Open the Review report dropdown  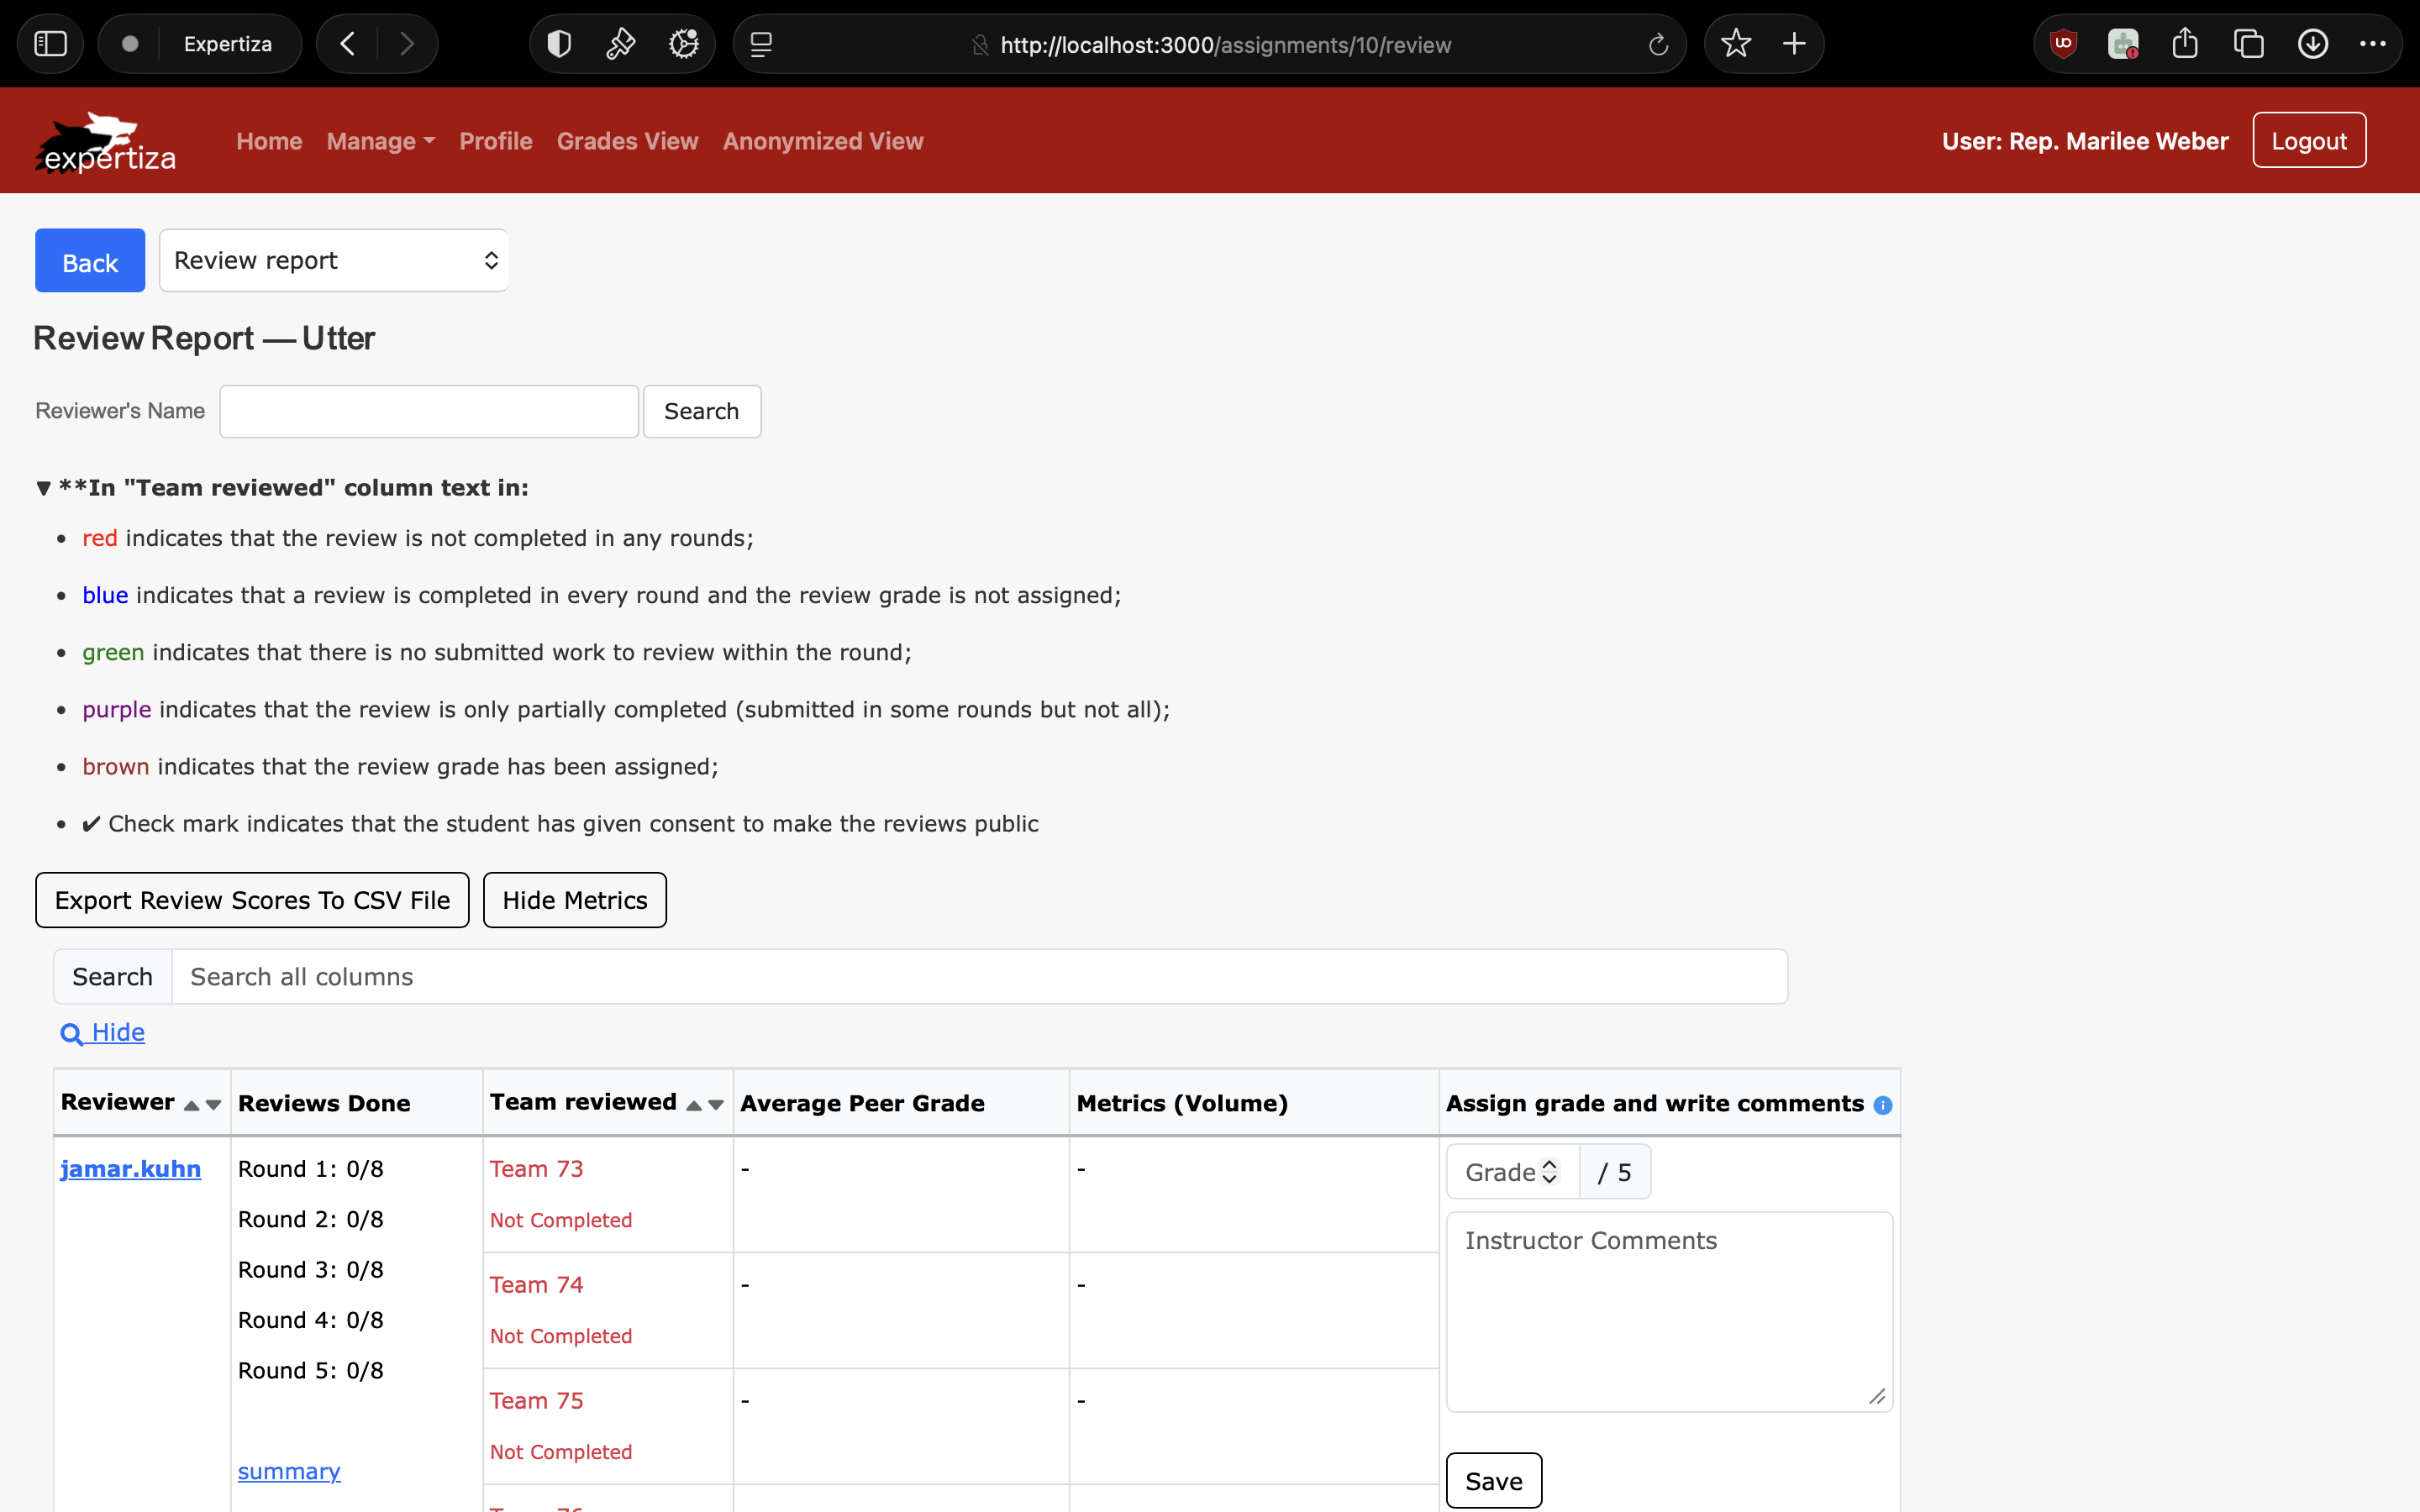(x=333, y=260)
